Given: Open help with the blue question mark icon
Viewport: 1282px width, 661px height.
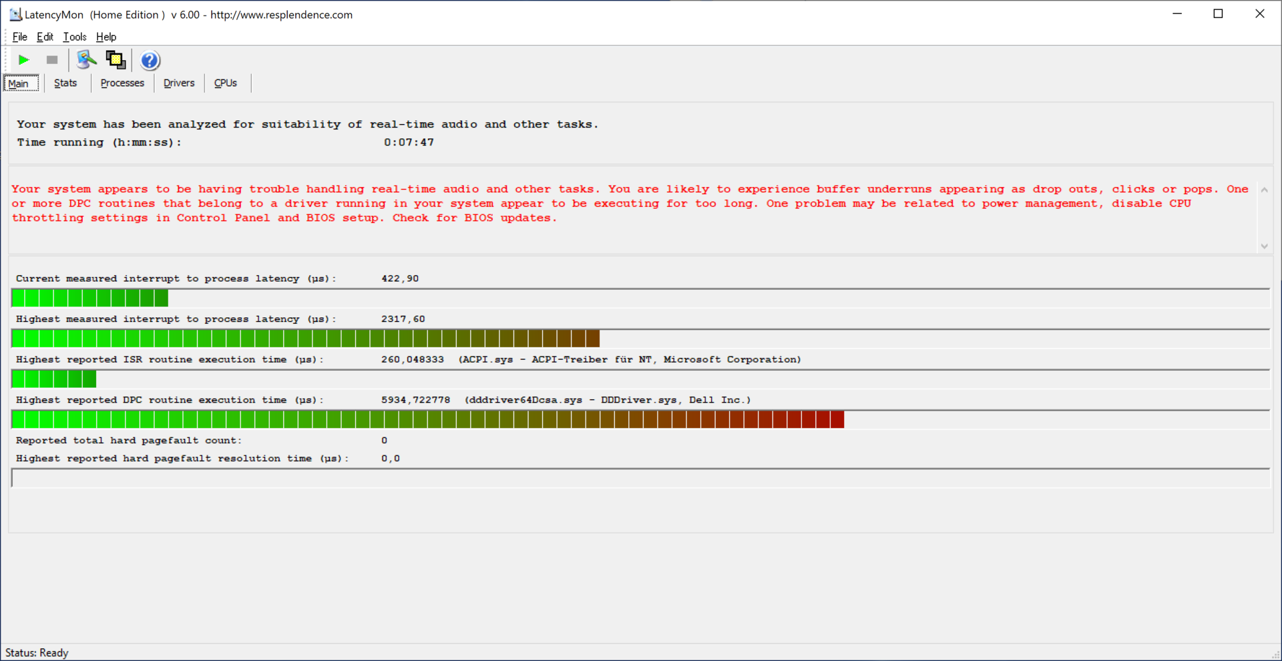Looking at the screenshot, I should 150,61.
